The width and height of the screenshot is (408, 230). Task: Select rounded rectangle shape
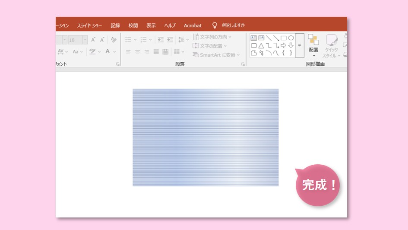[x=254, y=45]
